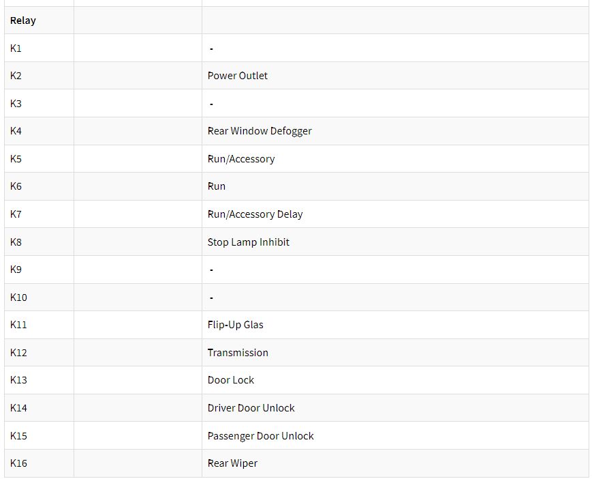Click the K8 relay label
Screen dimensions: 592x479
tap(16, 242)
